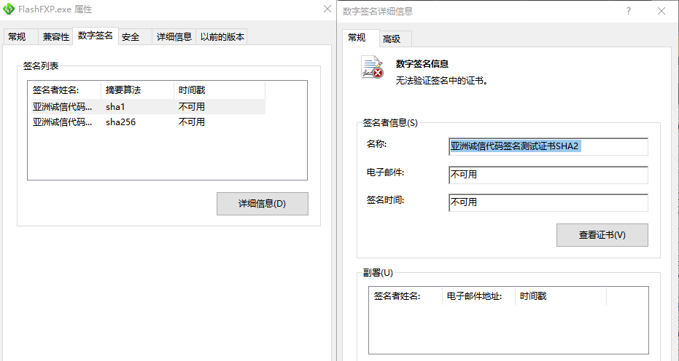
Task: Switch to the 常规 tab in FlashFXP properties
Action: (x=20, y=36)
